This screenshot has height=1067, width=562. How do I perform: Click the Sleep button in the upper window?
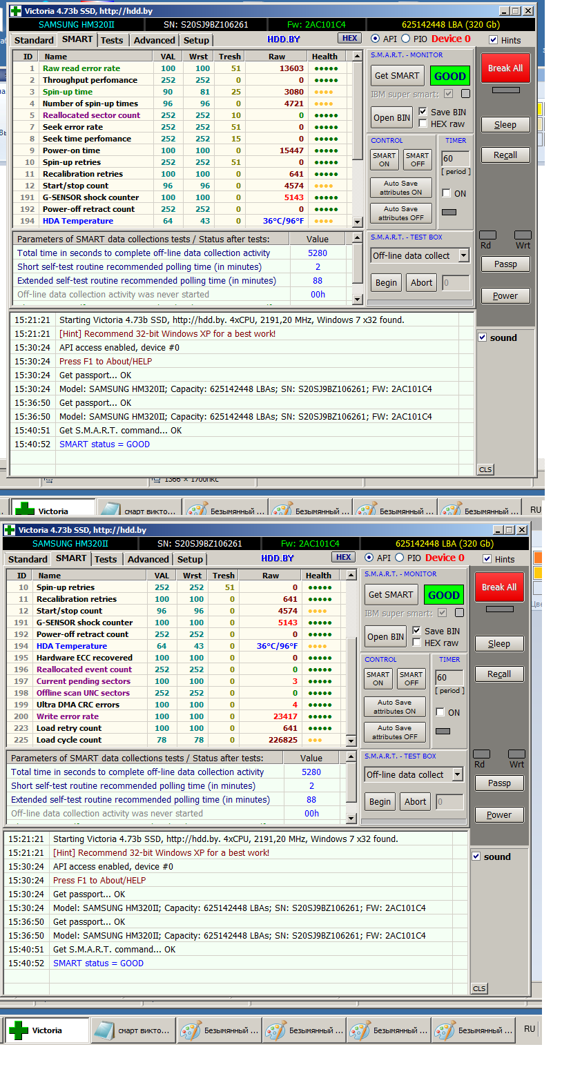pyautogui.click(x=505, y=125)
